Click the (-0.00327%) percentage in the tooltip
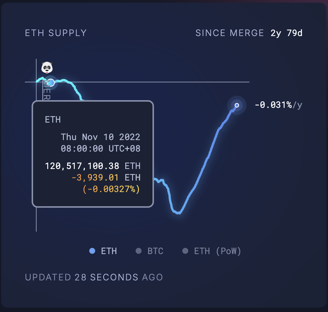The width and height of the screenshot is (328, 312). point(111,189)
